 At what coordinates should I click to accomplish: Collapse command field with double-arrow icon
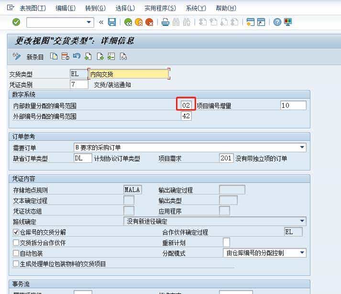[101, 22]
